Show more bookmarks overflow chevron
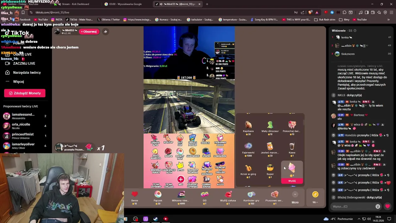Screen dimensions: 396x223 point(388,20)
